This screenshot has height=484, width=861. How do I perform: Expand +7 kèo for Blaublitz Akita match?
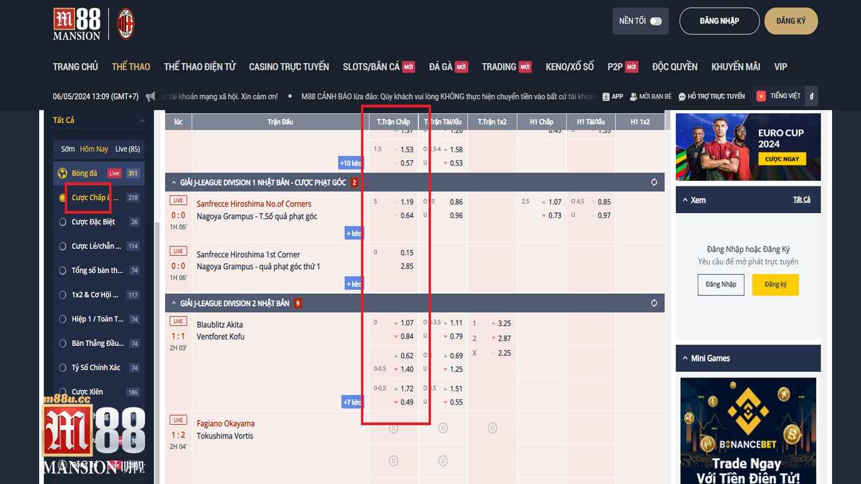(x=352, y=402)
